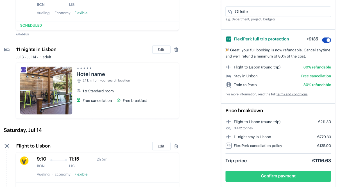340x187 pixels.
Task: Open the hotel photo thumbnail
Action: point(46,90)
